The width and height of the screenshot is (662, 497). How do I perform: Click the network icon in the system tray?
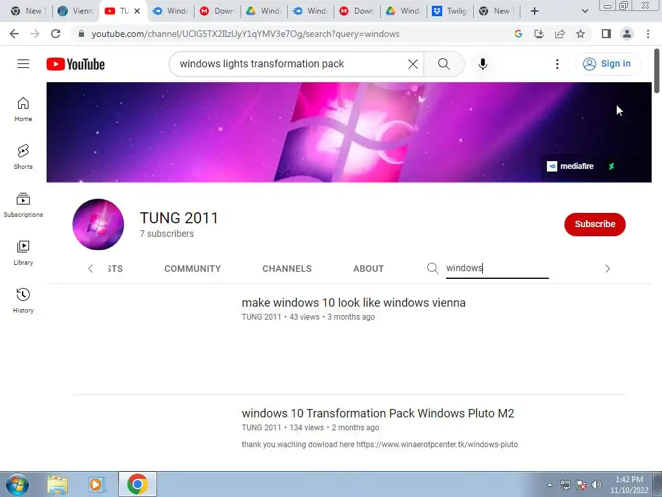(x=566, y=485)
